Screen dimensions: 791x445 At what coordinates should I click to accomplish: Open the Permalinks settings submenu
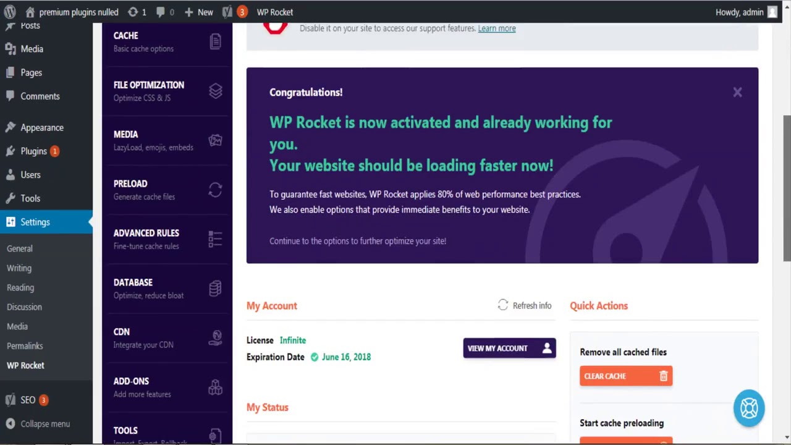click(25, 346)
